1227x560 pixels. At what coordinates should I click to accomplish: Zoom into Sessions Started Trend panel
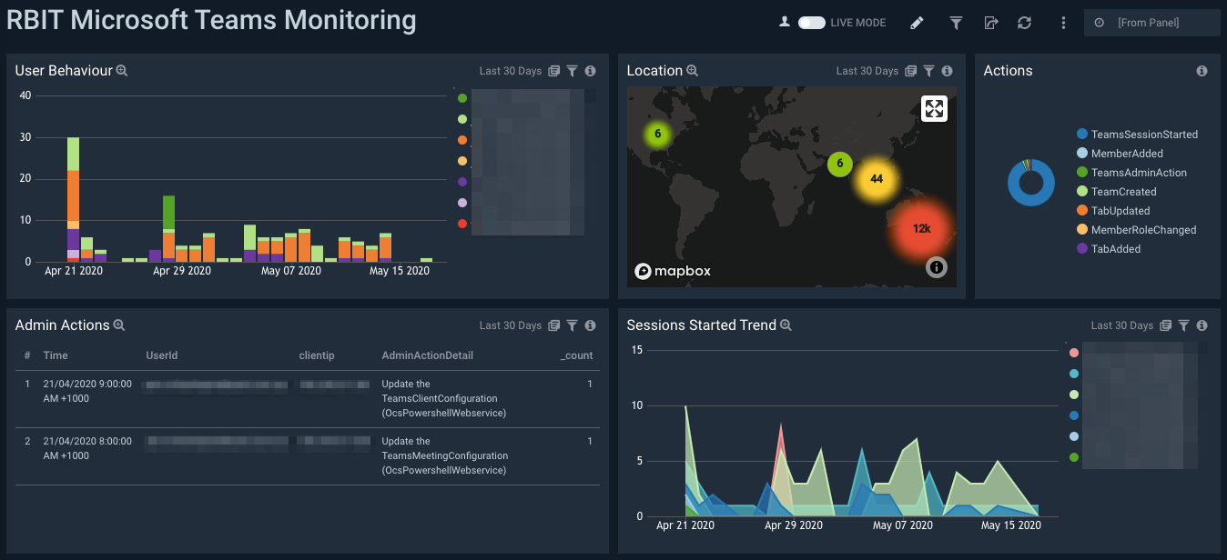[x=786, y=325]
